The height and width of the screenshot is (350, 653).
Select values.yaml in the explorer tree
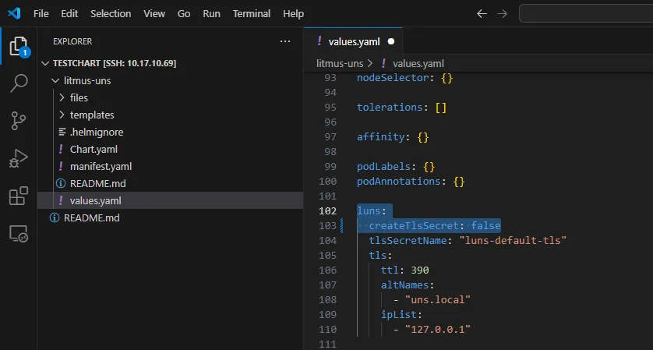click(171, 200)
